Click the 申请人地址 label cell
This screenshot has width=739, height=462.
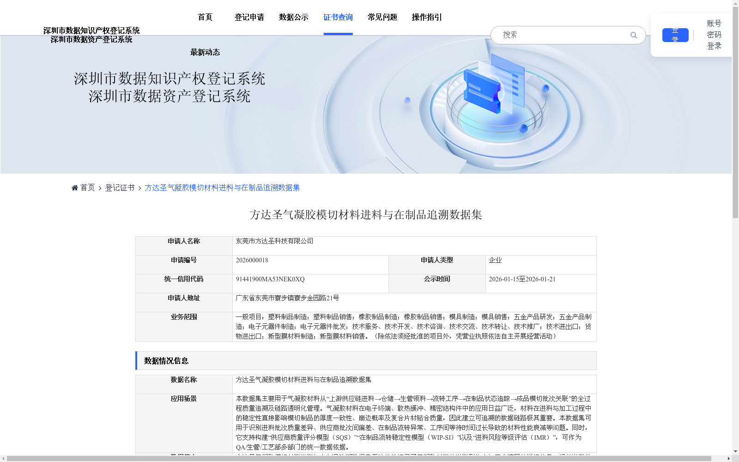[184, 303]
